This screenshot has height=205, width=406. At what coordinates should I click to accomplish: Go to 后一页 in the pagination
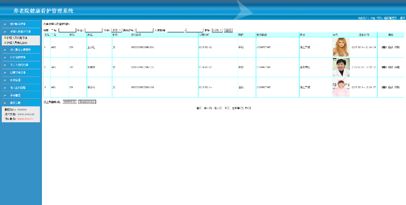(218, 108)
